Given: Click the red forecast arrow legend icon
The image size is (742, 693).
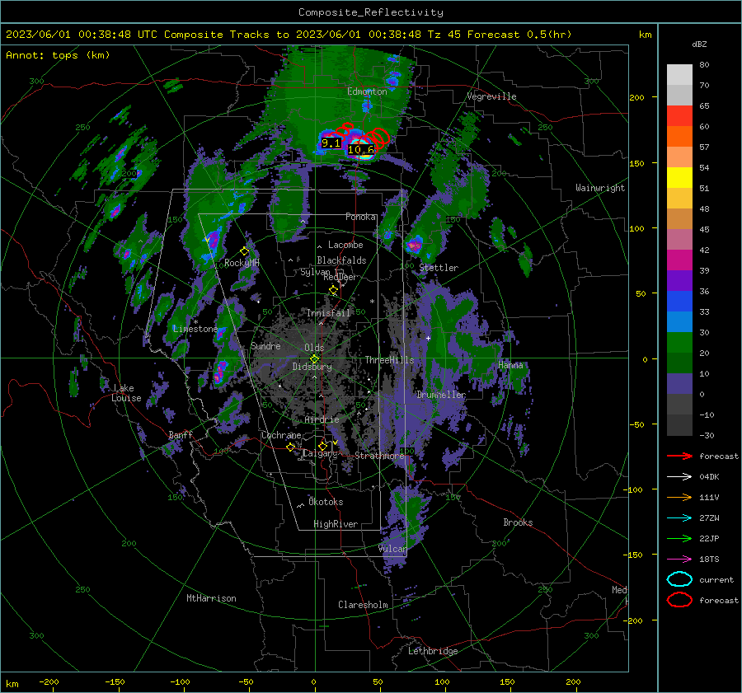Looking at the screenshot, I should [679, 456].
